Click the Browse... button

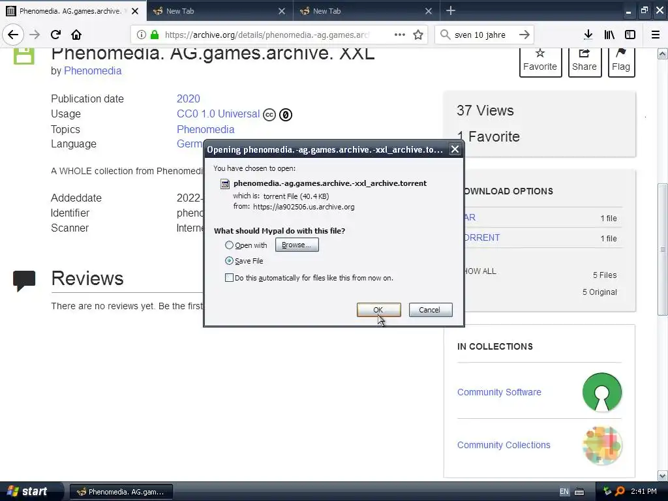[x=297, y=245]
